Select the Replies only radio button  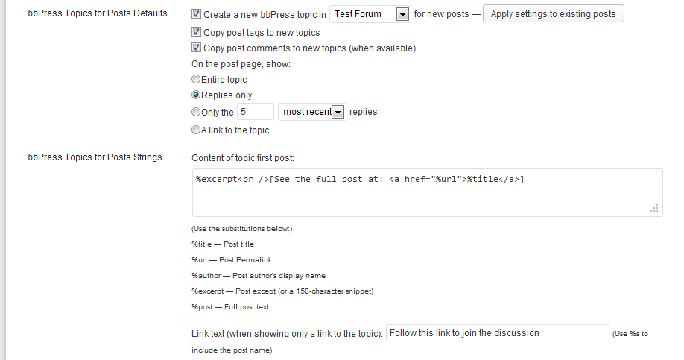click(x=196, y=95)
